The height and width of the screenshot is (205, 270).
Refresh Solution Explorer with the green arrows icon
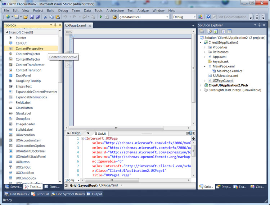[216, 32]
